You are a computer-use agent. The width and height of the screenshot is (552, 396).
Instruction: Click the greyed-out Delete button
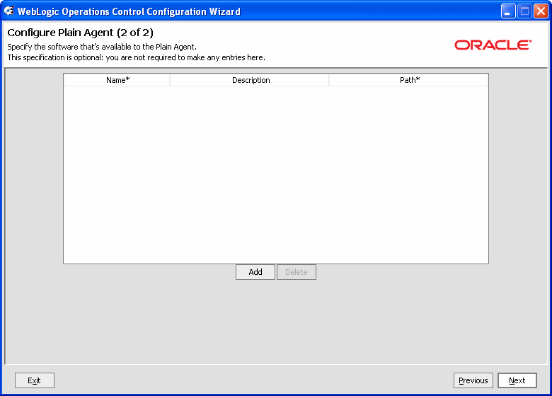297,272
